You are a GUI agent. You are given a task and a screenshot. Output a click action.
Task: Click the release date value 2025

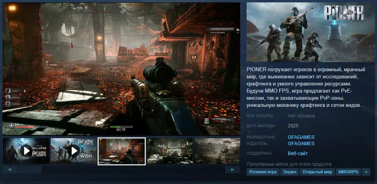click(x=293, y=126)
